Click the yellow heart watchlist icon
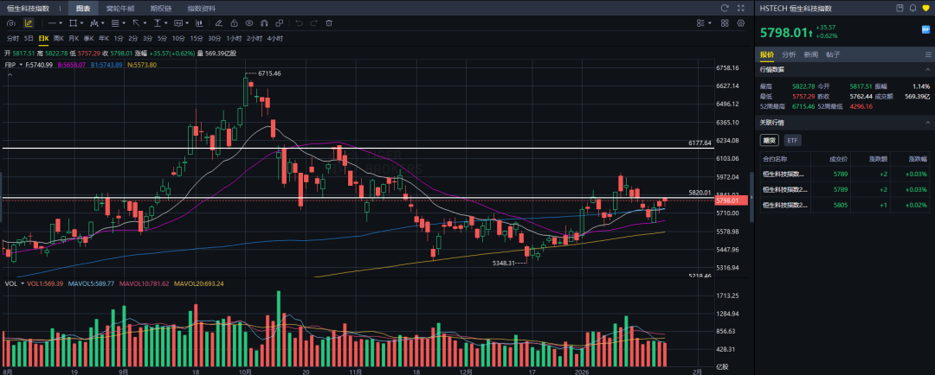935x375 pixels. click(925, 8)
